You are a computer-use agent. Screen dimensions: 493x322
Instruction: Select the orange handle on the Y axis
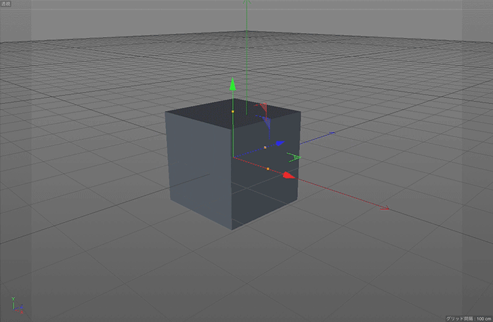coord(233,112)
